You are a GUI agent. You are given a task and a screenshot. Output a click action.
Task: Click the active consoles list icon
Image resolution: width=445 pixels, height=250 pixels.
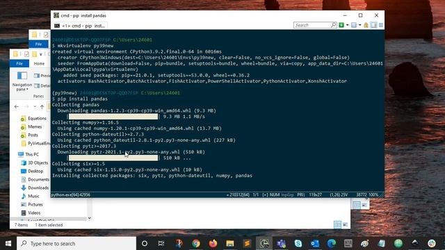(354, 25)
